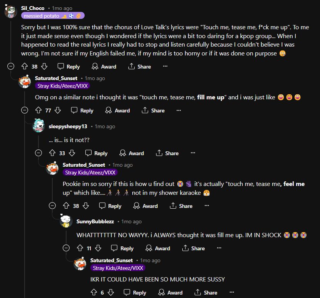
Task: Collapse SunnyBubblezz's reply thread
Action: (x=66, y=248)
